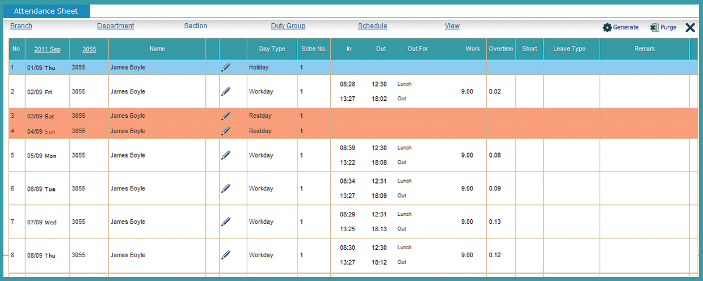Edit the 05/09 Mon row pencil

click(226, 155)
